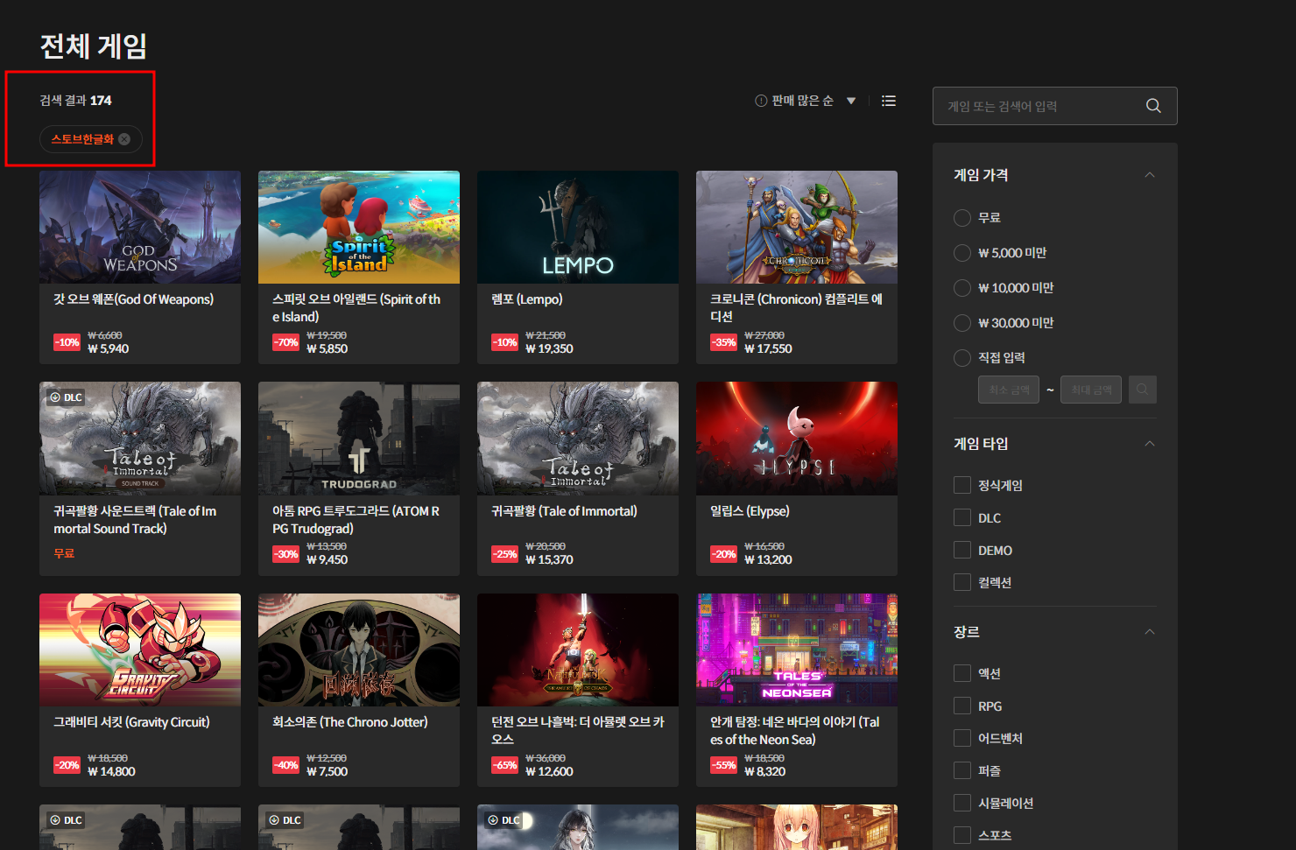Collapse the 장르 section
Viewport: 1296px width, 850px height.
coord(1149,632)
